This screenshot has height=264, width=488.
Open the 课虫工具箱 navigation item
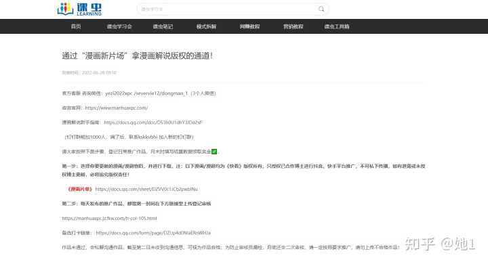point(337,26)
